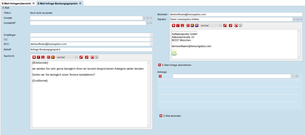Click line 'Dürfen wir Sie bezüglich eines Termins'

point(64,75)
